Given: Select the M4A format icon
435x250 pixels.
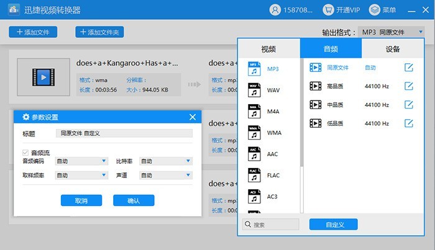Looking at the screenshot, I should coord(254,111).
